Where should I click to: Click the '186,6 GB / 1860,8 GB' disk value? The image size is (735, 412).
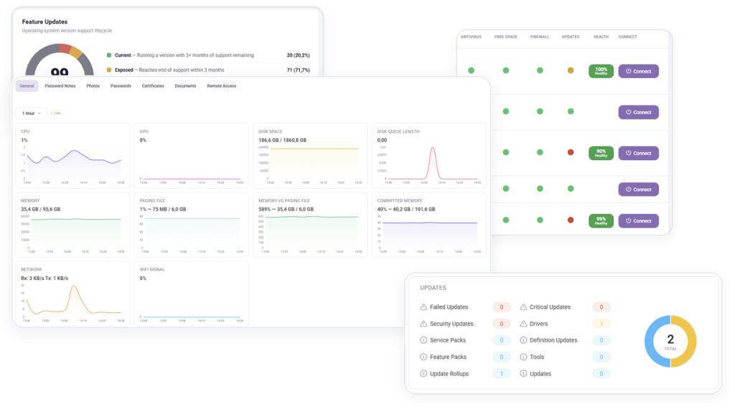pos(282,140)
